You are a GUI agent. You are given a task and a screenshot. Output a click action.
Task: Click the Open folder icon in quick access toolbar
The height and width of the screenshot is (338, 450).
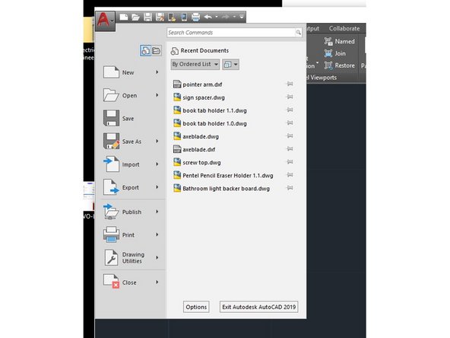pyautogui.click(x=135, y=17)
